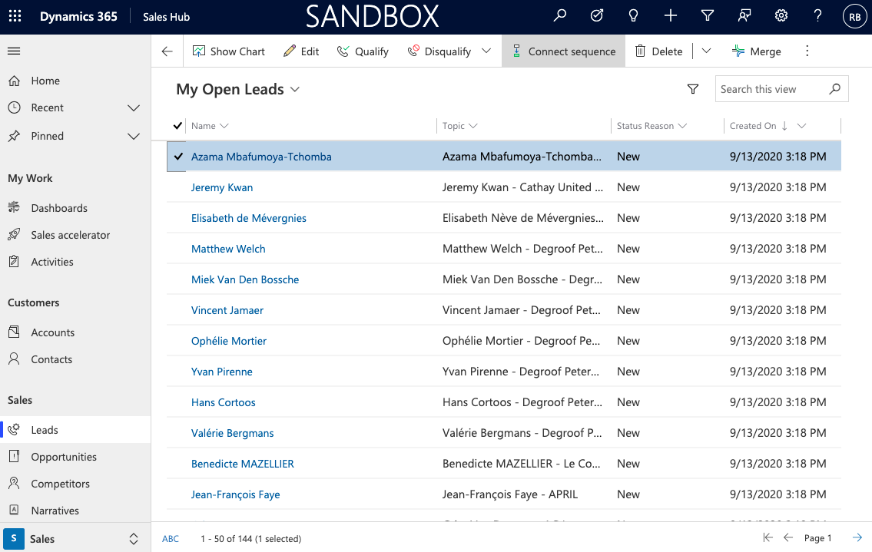Image resolution: width=872 pixels, height=552 pixels.
Task: Go back using the left arrow
Action: coord(167,51)
